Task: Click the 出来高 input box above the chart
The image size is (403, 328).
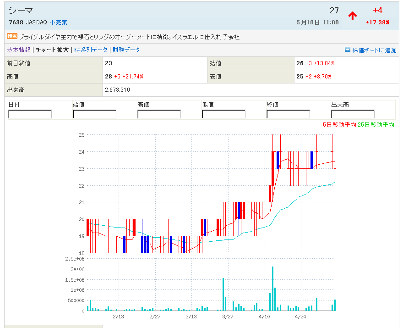Action: click(353, 114)
